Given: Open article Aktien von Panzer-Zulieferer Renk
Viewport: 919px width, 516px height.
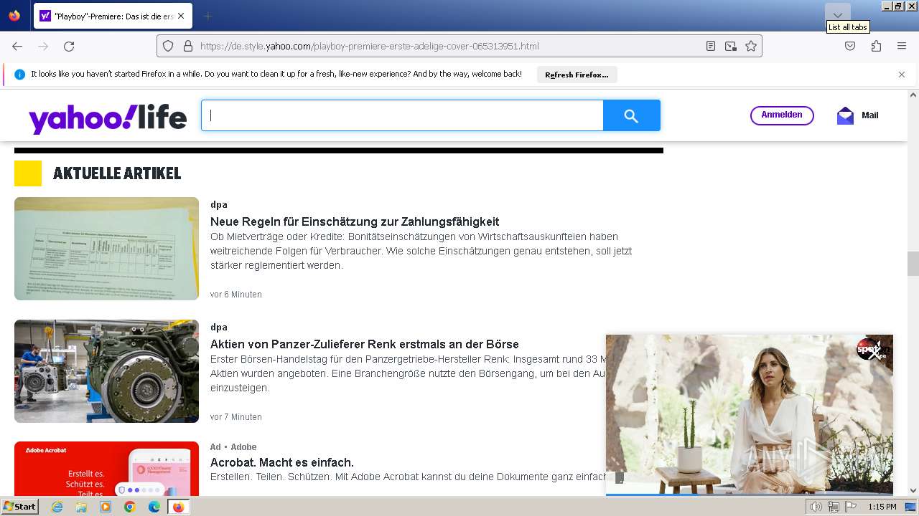Looking at the screenshot, I should 364,344.
